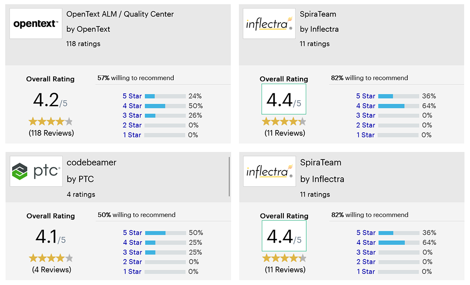Open codebeamer's 2 Star reviews link
Screen dimensions: 470x285
coord(132,262)
